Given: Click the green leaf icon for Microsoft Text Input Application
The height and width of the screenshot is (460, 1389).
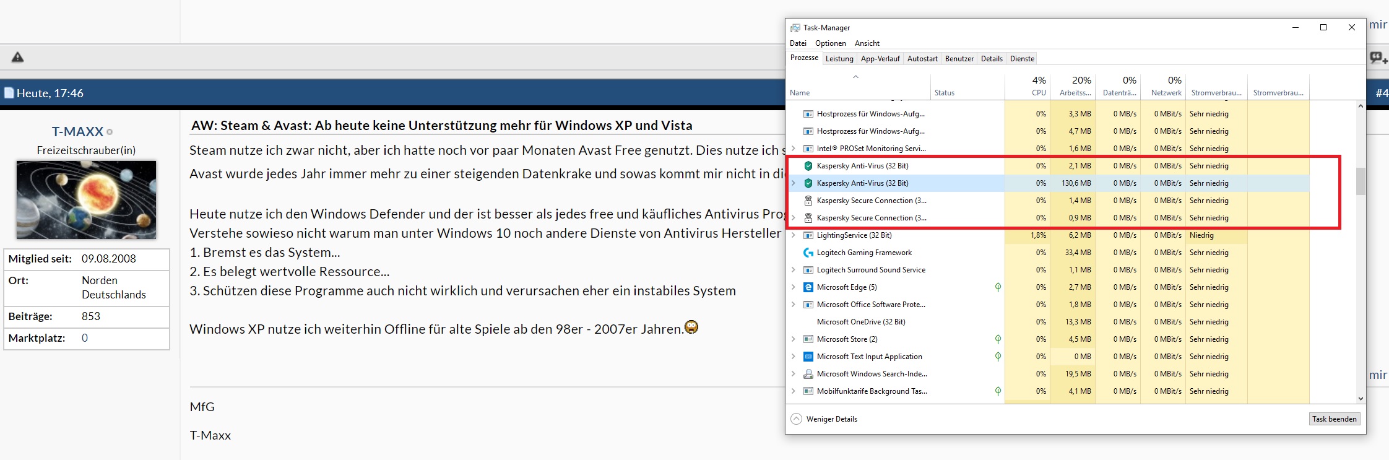Looking at the screenshot, I should click(998, 357).
